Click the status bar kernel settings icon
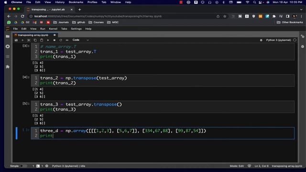Image resolution: width=306 pixels, height=172 pixels. (47, 166)
